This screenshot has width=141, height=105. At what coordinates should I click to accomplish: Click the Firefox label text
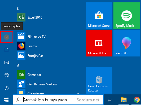(32, 46)
